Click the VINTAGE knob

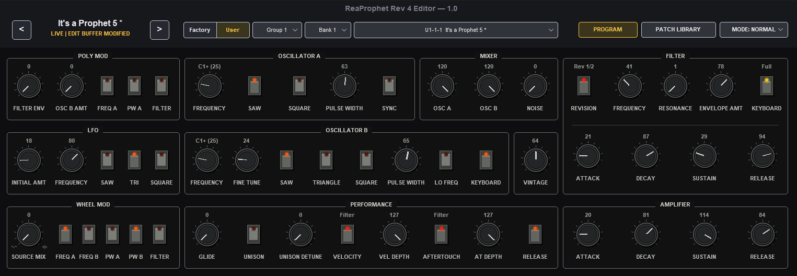point(535,160)
